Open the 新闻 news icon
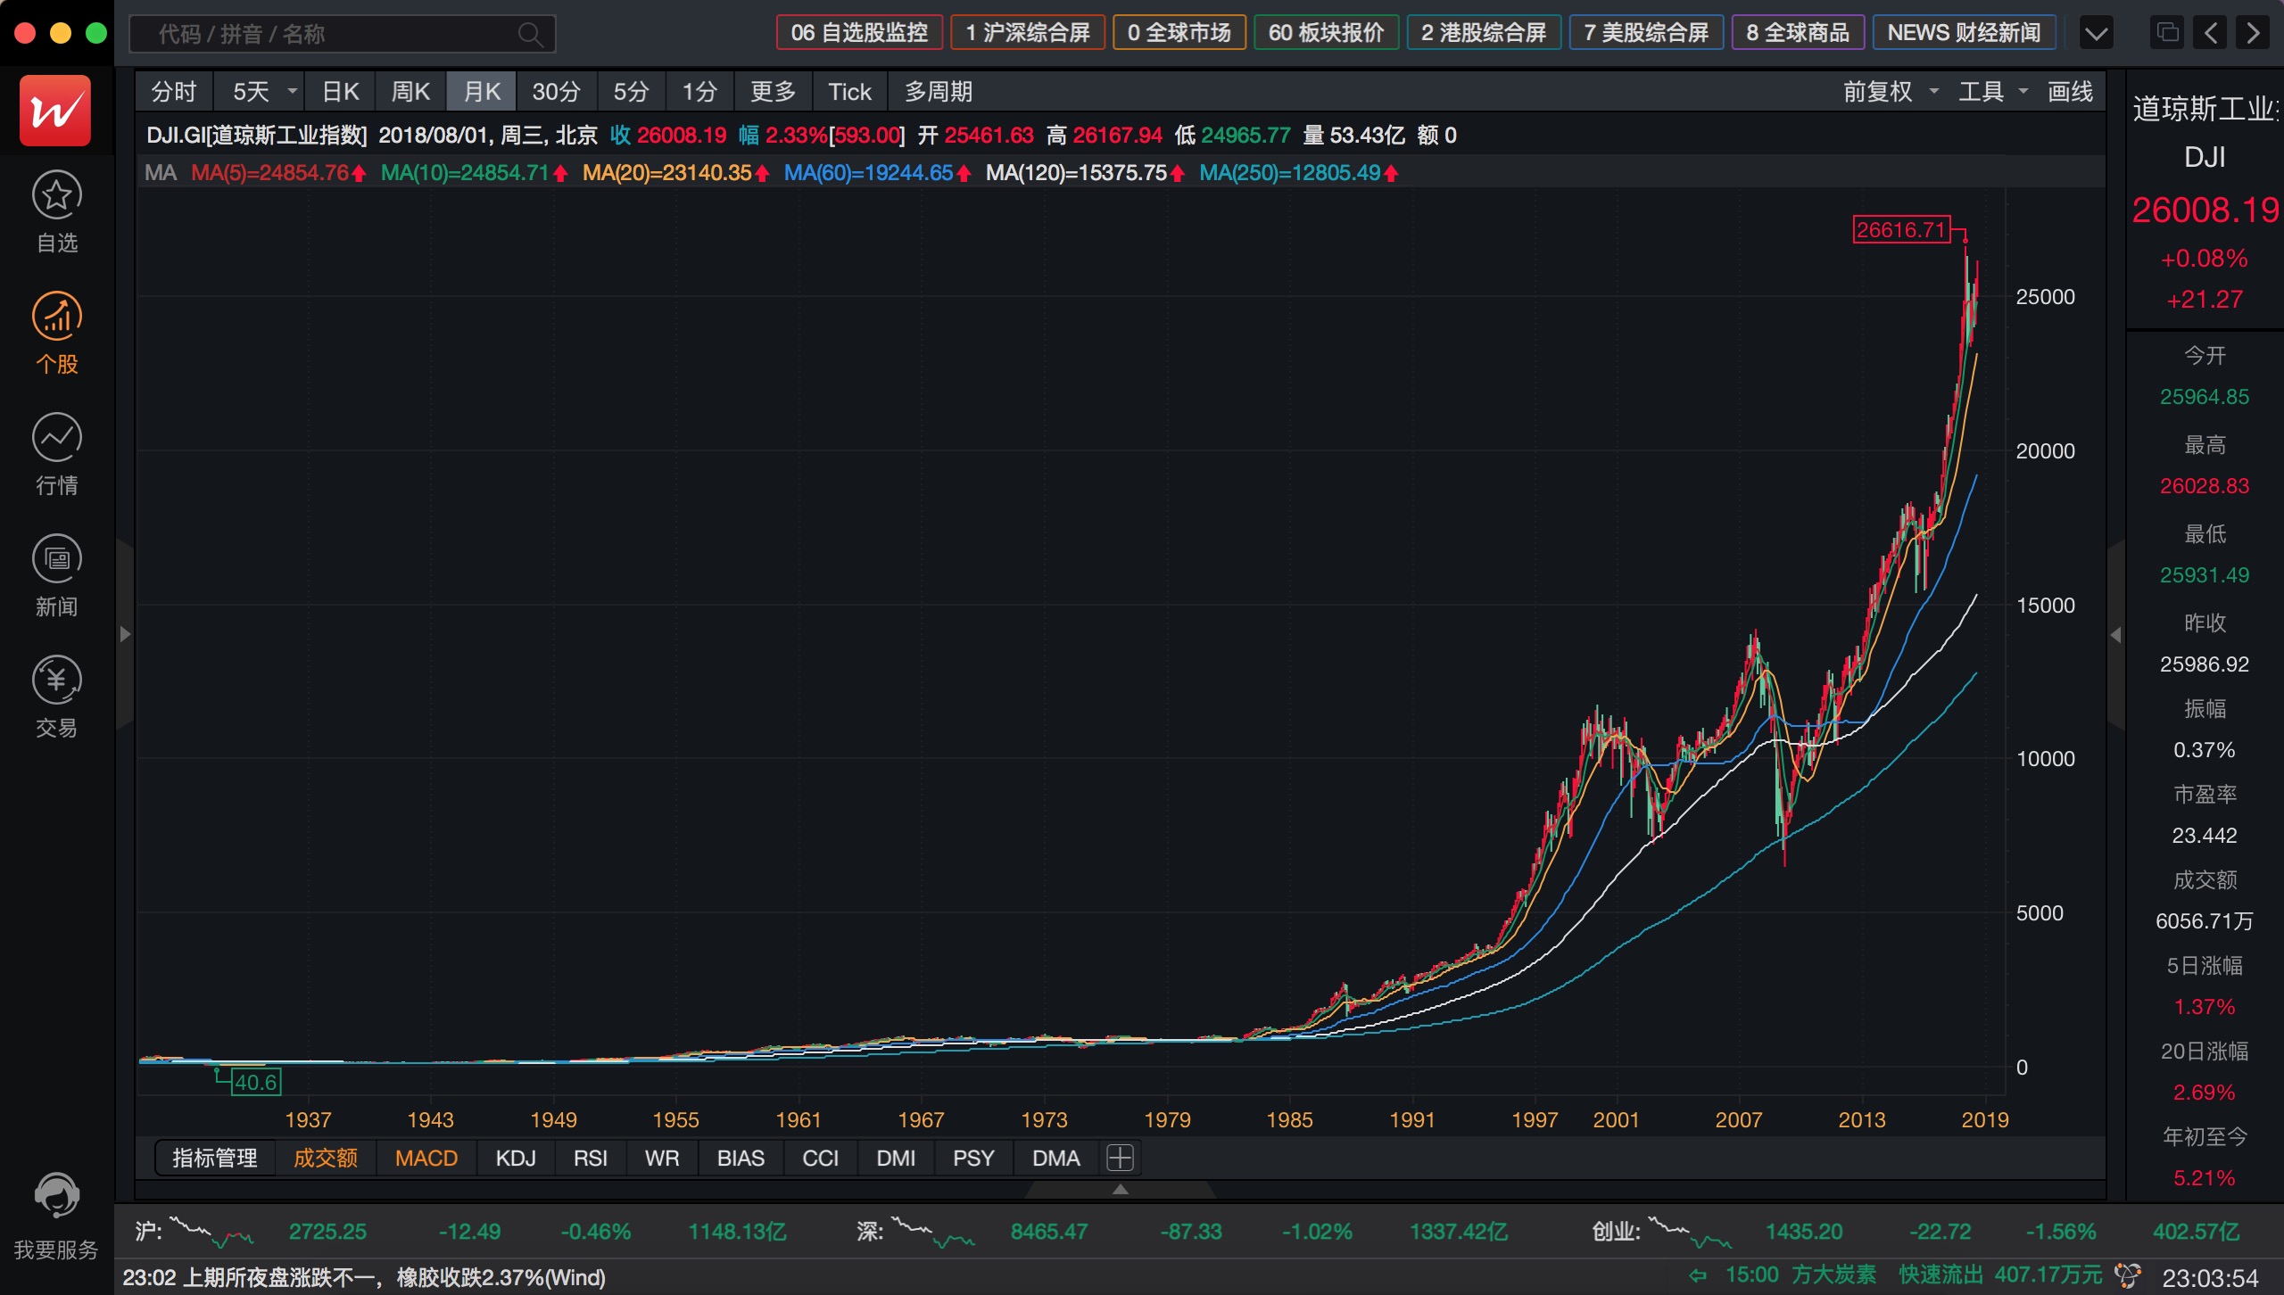Viewport: 2284px width, 1295px height. pos(57,558)
